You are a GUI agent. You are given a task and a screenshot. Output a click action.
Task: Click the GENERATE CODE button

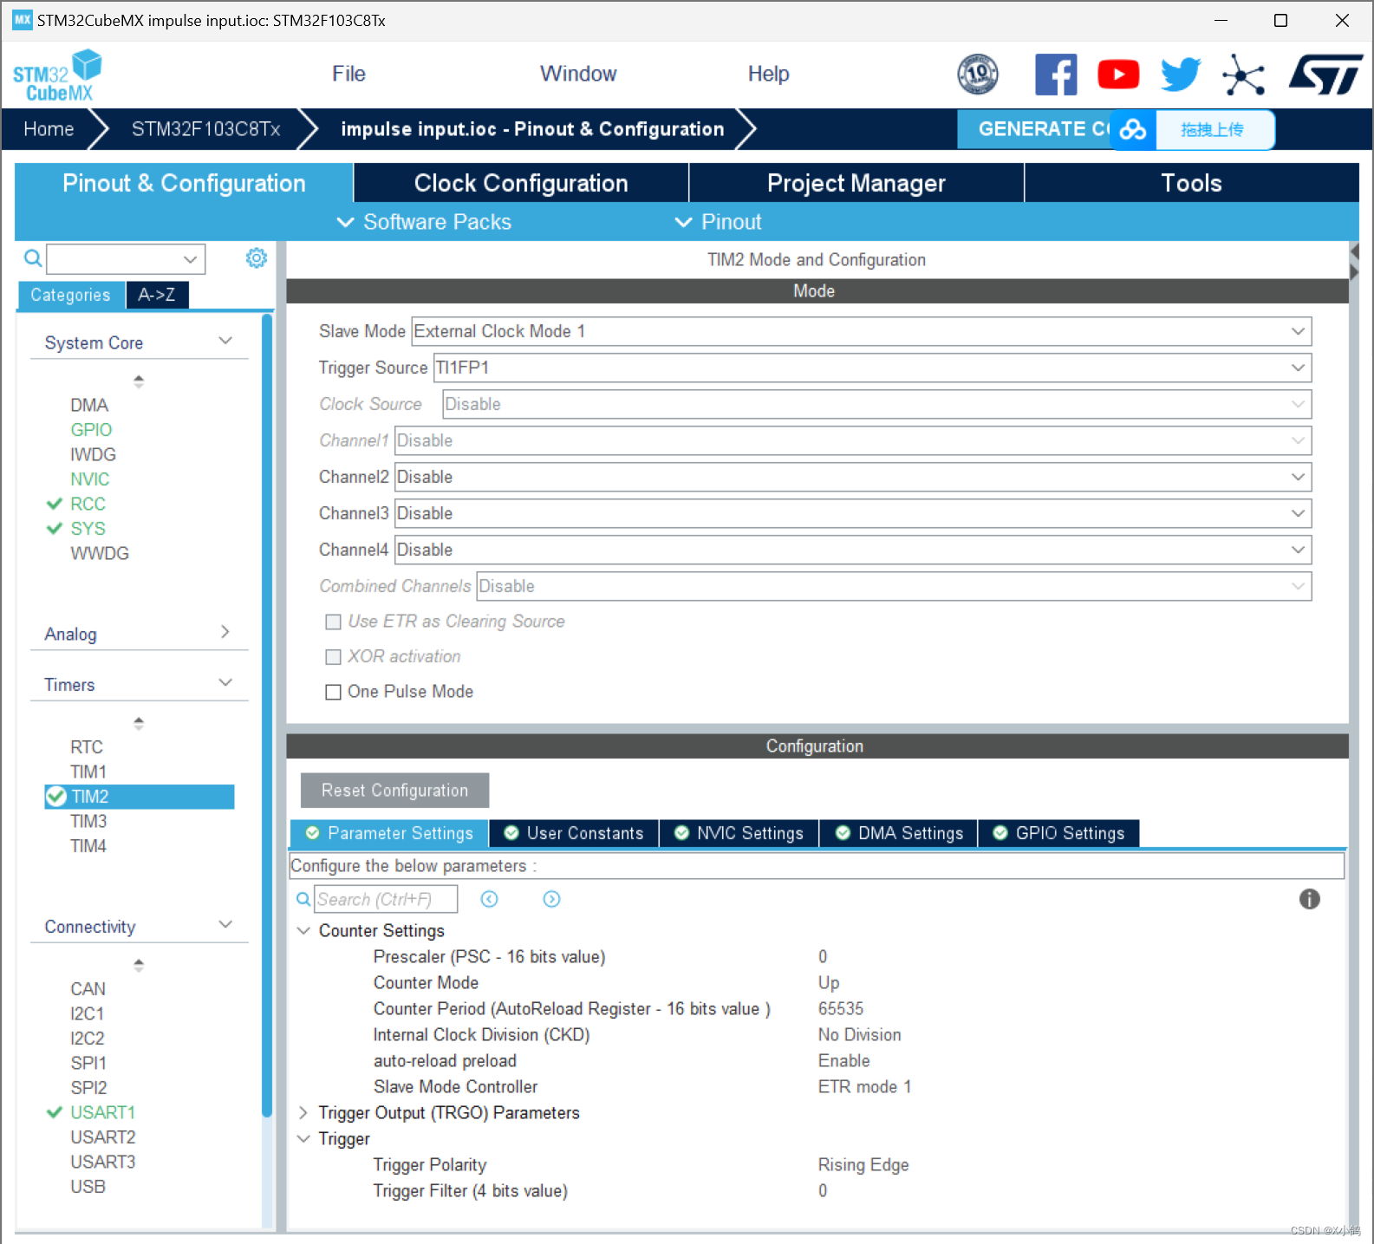coord(1035,129)
